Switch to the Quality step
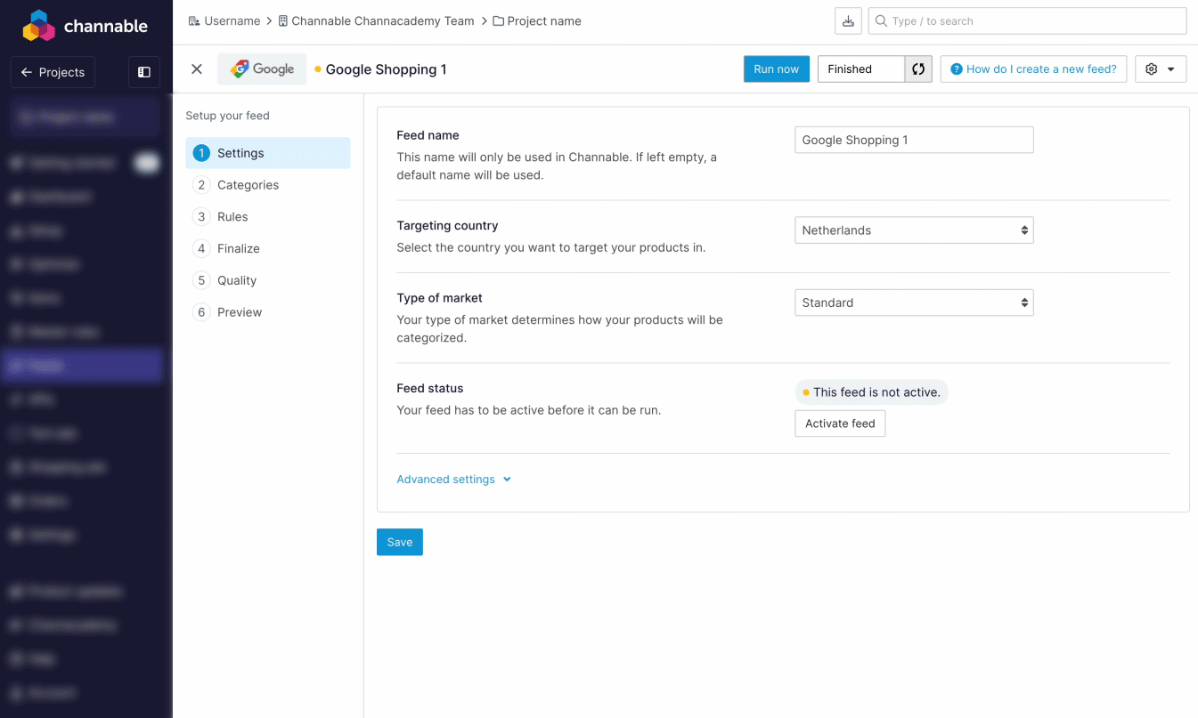Image resolution: width=1198 pixels, height=718 pixels. tap(236, 280)
